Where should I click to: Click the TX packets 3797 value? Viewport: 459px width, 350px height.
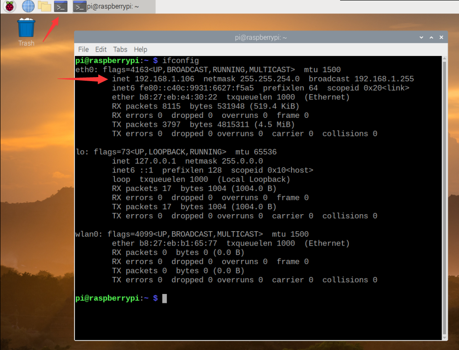coord(171,125)
